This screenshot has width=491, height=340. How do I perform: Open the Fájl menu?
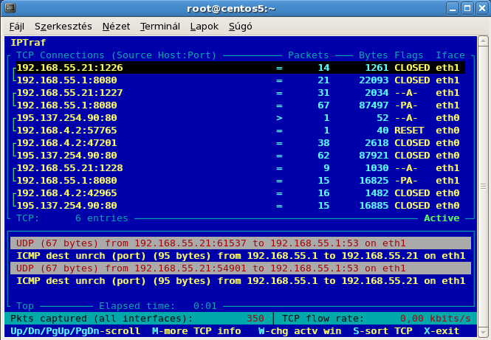tap(16, 26)
